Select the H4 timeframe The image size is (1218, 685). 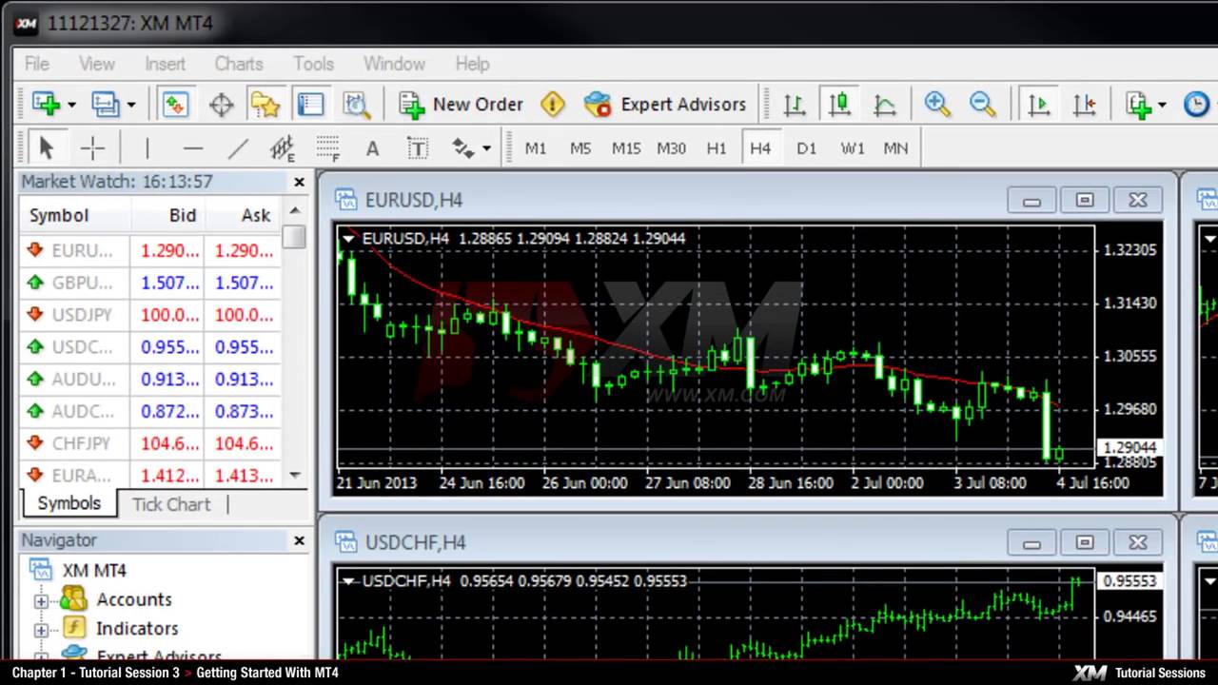click(760, 148)
